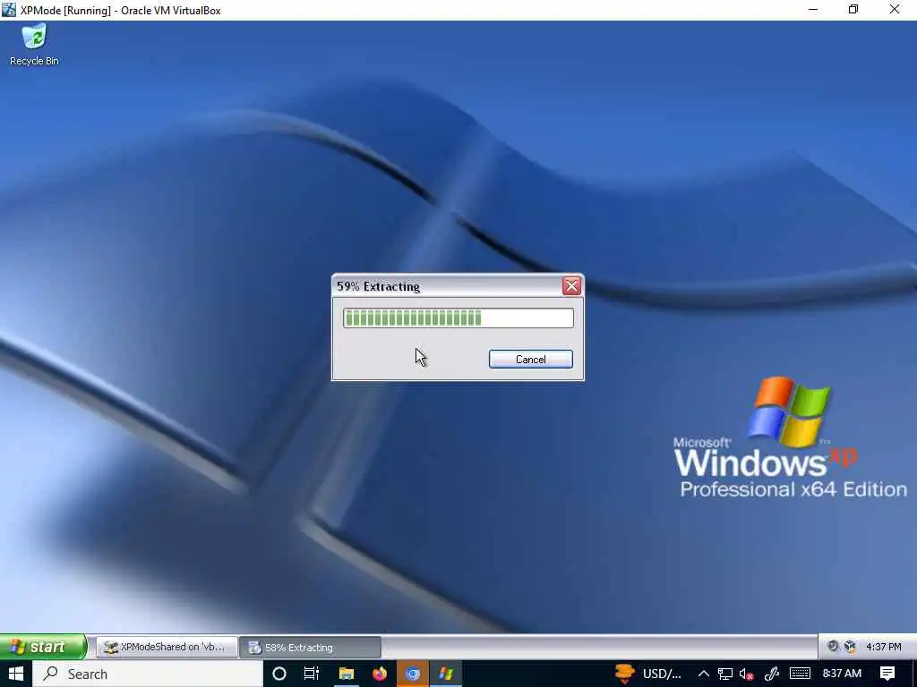Open the touch keyboard tray icon
This screenshot has width=917, height=687.
[800, 674]
